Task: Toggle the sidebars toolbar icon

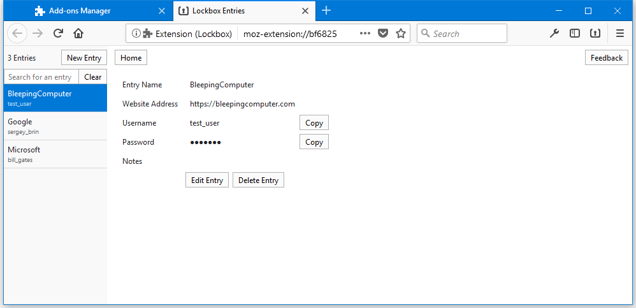Action: [x=575, y=34]
